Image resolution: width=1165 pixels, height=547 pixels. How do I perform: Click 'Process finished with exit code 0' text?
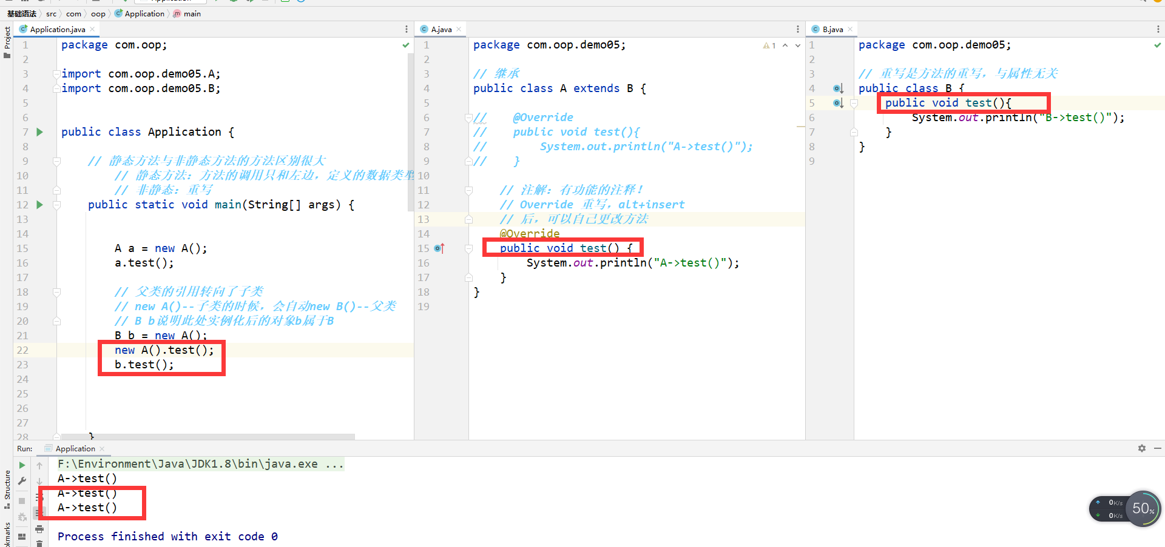tap(167, 537)
